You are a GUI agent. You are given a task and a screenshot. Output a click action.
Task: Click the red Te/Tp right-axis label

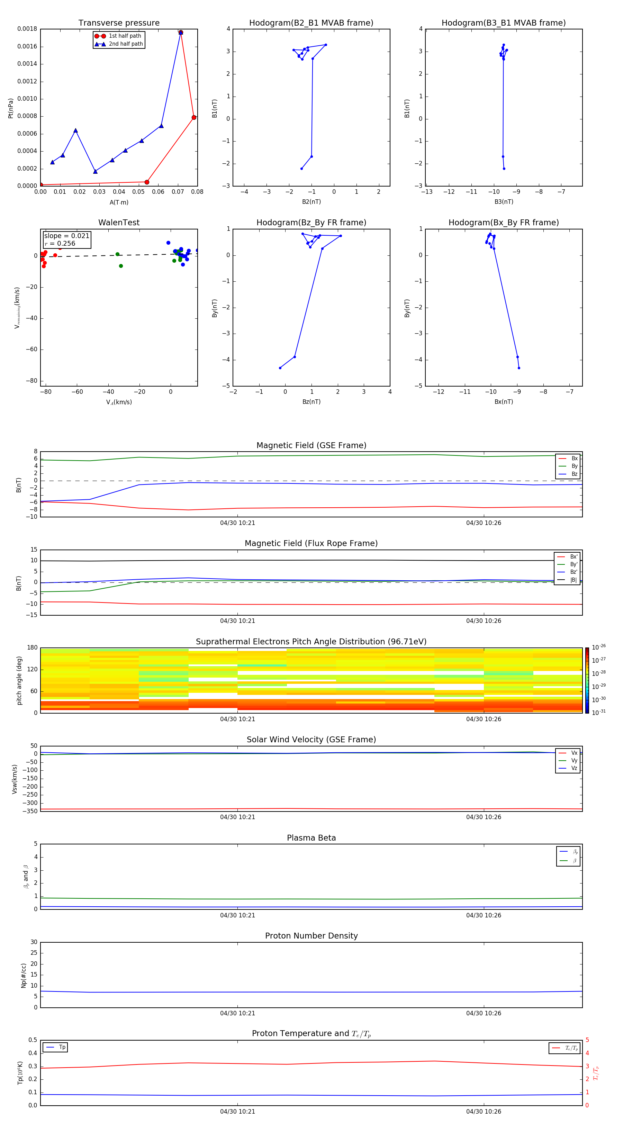tap(596, 1073)
